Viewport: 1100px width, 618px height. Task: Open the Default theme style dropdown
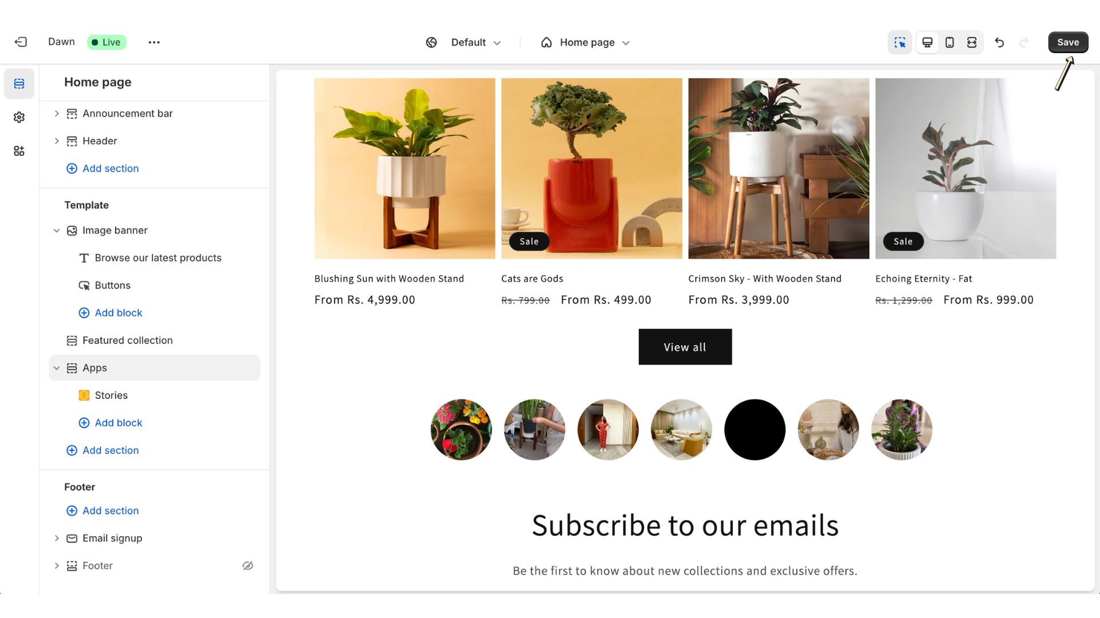[x=464, y=42]
